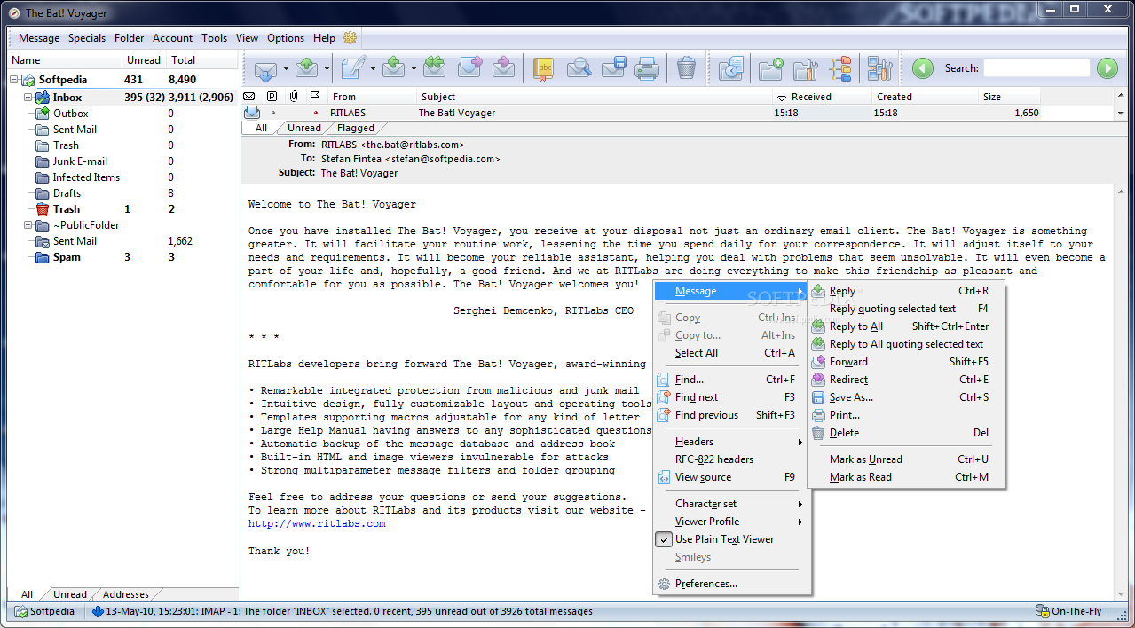Click the green search forward arrow
Image resolution: width=1135 pixels, height=628 pixels.
coord(1107,68)
